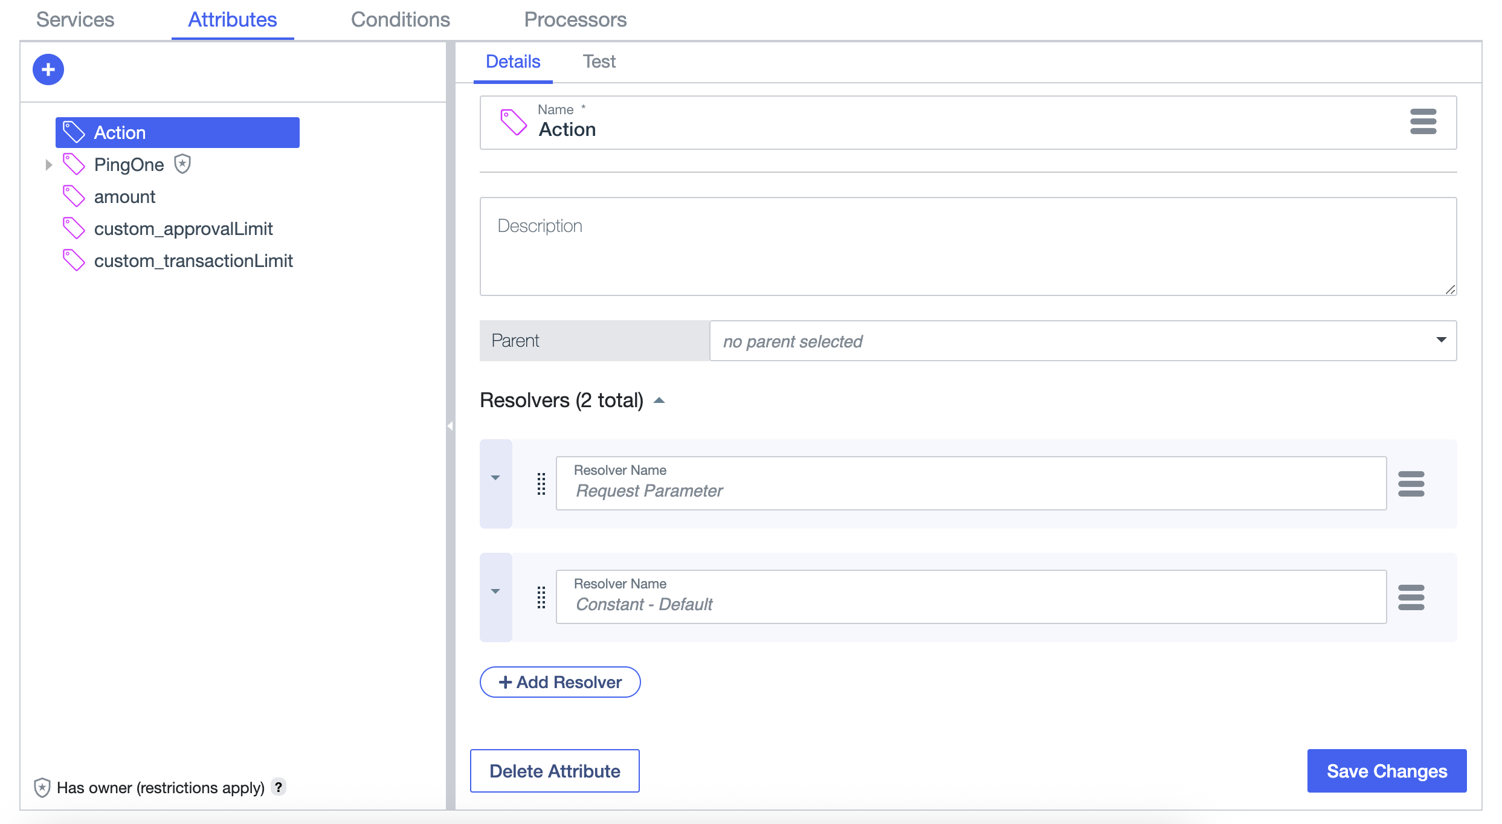Screen dimensions: 1502x824
Task: Click the help question mark near Has owner
Action: tap(279, 787)
